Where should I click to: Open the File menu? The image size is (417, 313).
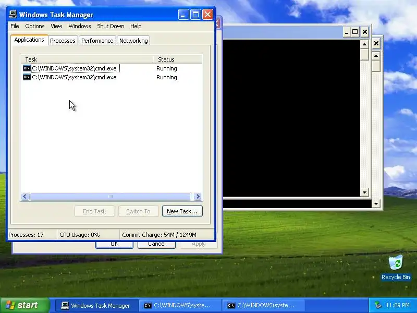tap(15, 26)
